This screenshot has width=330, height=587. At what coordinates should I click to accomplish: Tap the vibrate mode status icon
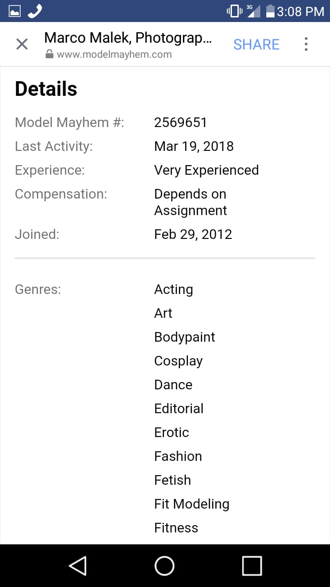click(234, 11)
